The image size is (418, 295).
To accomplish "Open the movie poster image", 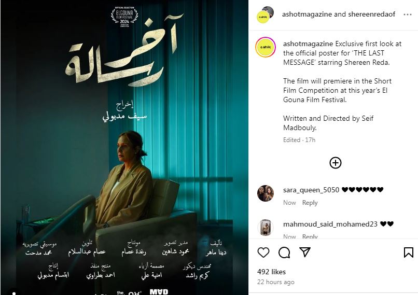I will pyautogui.click(x=124, y=147).
